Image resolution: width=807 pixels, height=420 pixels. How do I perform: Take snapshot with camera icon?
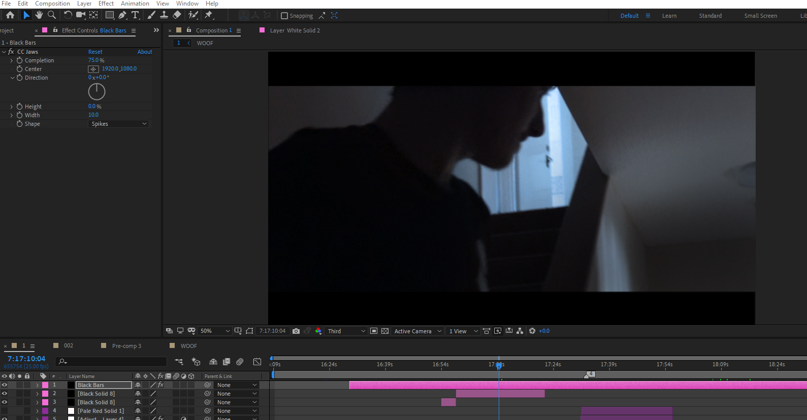click(x=296, y=331)
